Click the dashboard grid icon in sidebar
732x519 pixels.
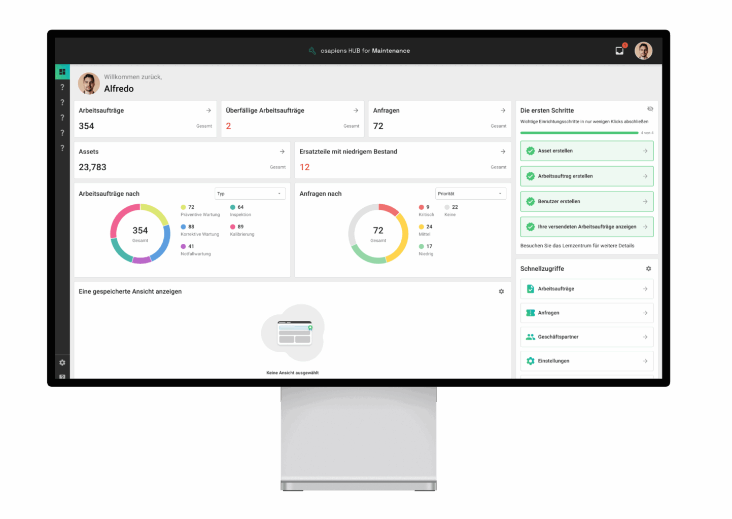62,72
